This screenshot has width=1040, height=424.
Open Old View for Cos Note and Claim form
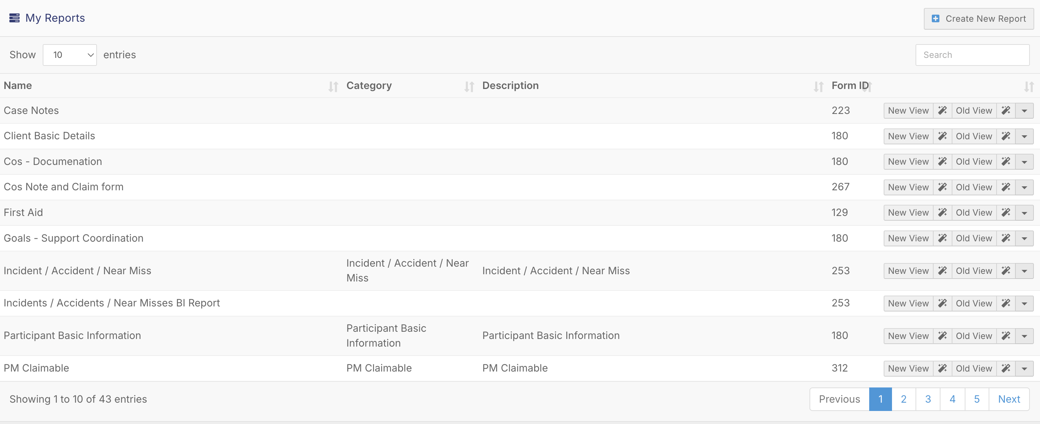(x=974, y=187)
